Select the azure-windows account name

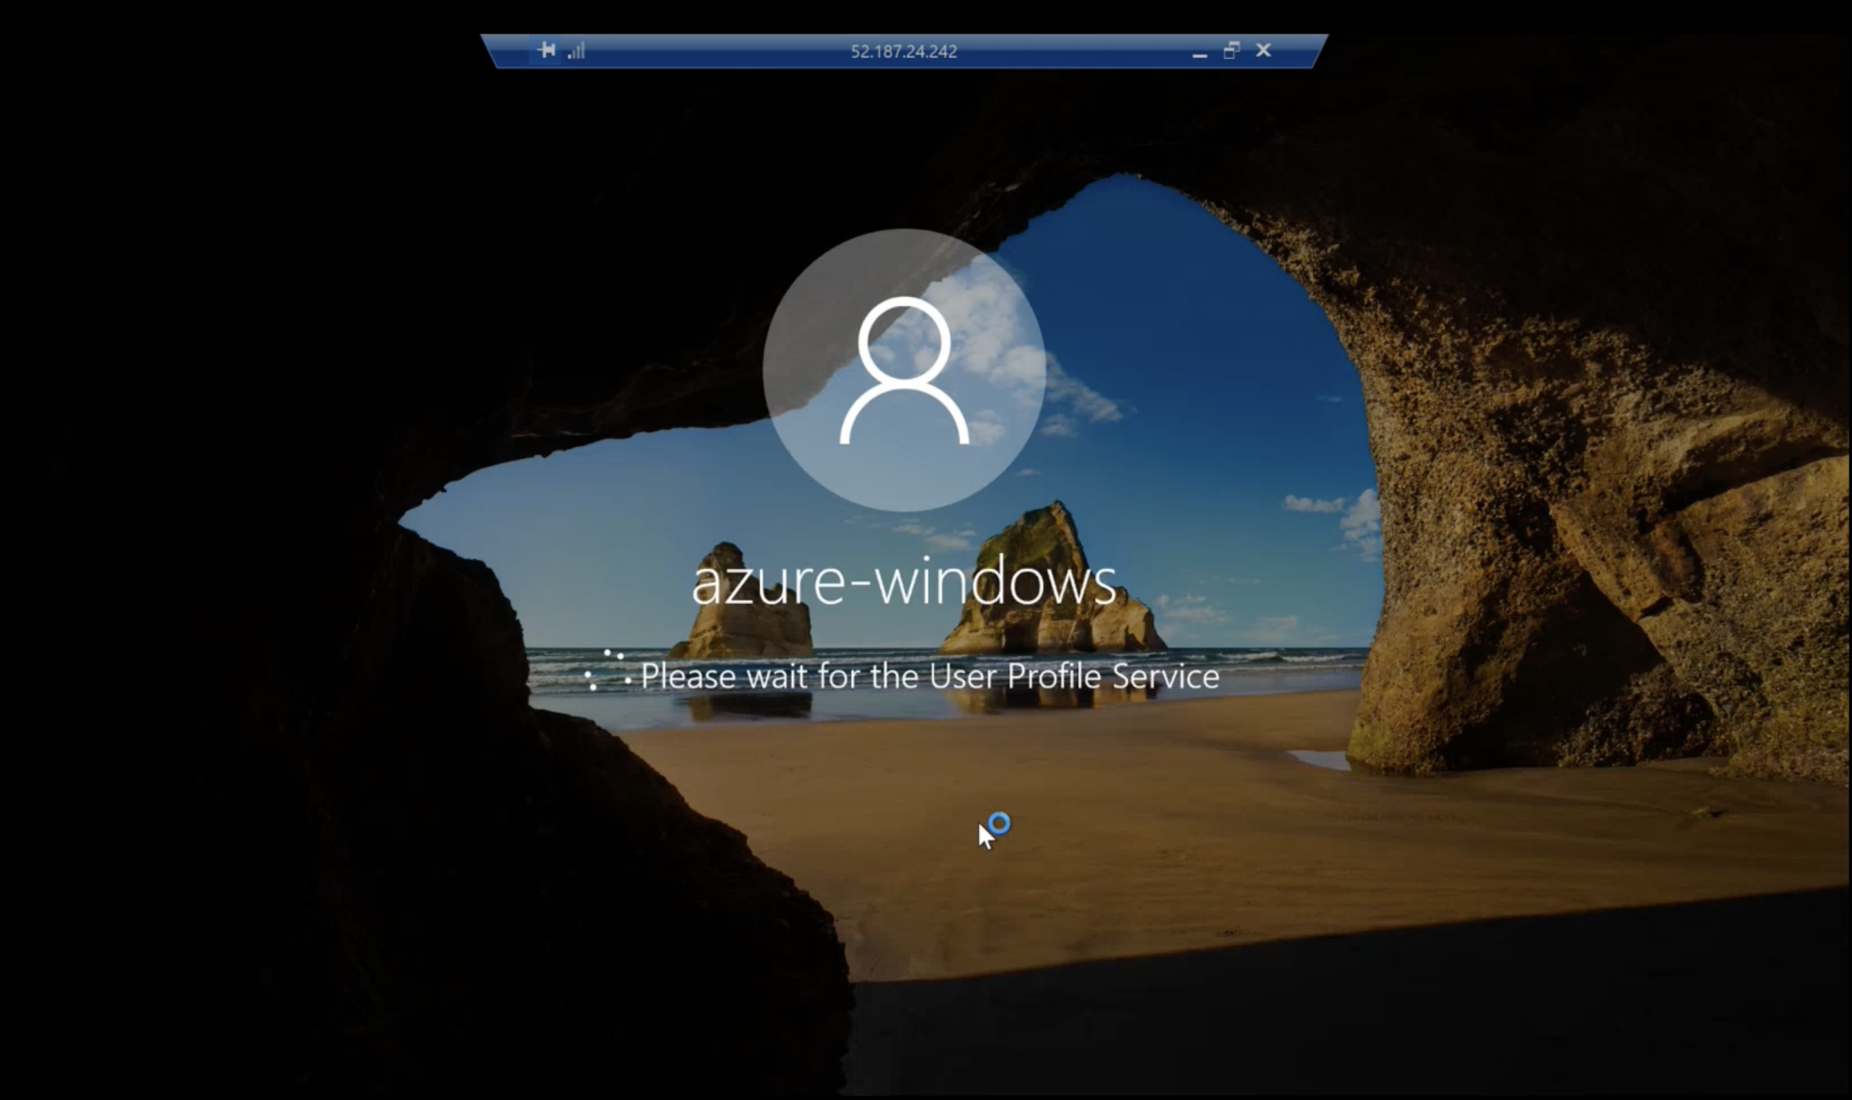903,581
